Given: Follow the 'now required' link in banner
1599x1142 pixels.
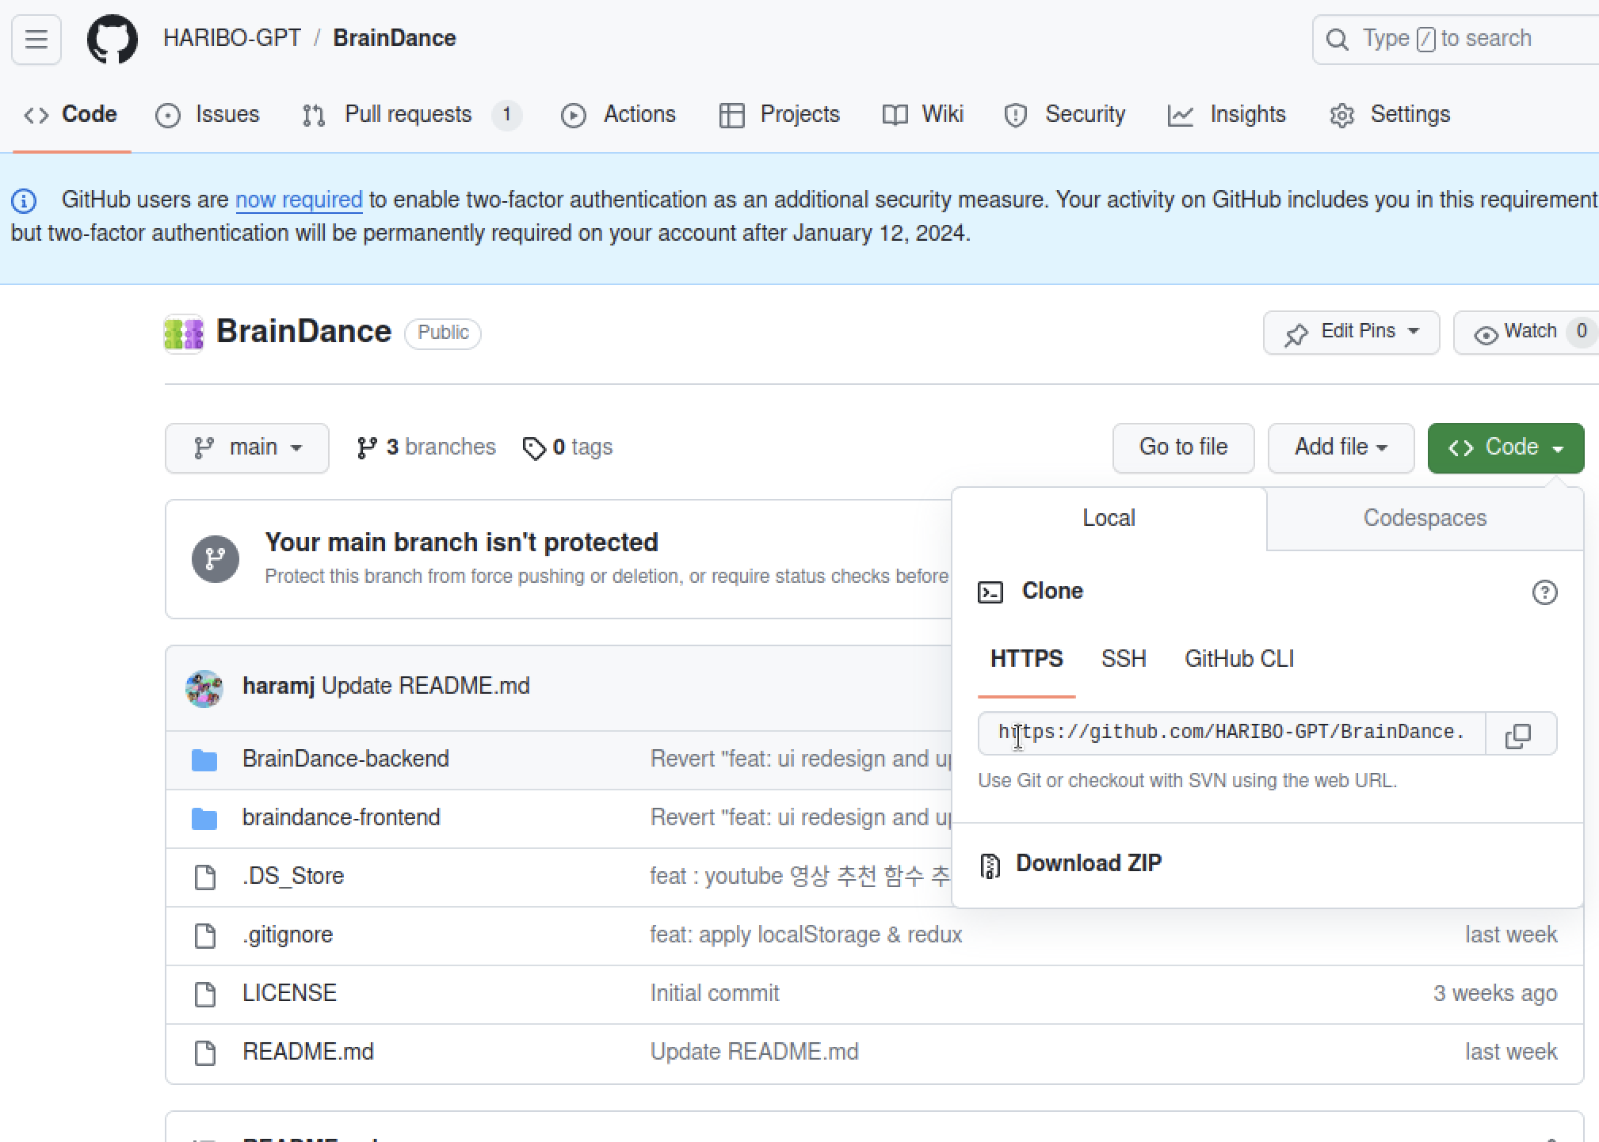Looking at the screenshot, I should click(x=299, y=200).
